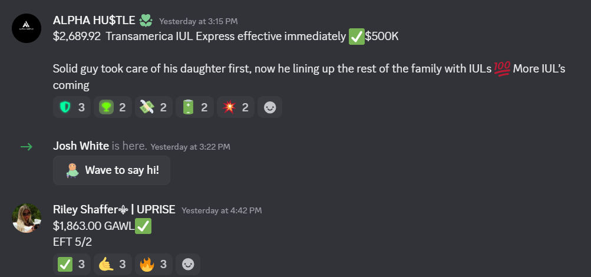Toggle the trophy reaction on ALPHA HU$TLE's message
Viewport: 591px width, 277px height.
click(x=113, y=107)
